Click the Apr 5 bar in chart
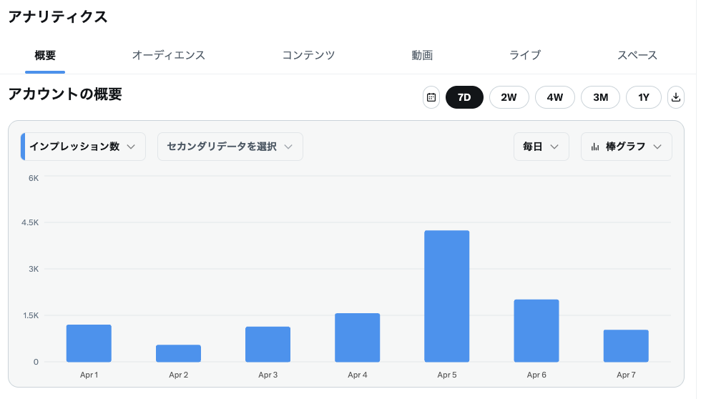 coord(446,296)
